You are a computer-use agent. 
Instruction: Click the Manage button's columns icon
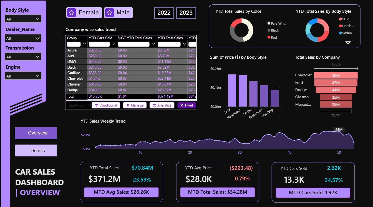128,105
